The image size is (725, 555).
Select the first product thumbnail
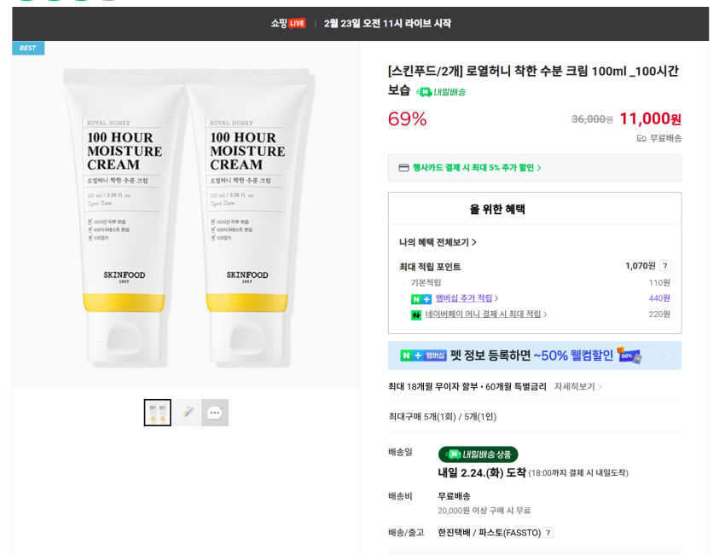pos(157,413)
